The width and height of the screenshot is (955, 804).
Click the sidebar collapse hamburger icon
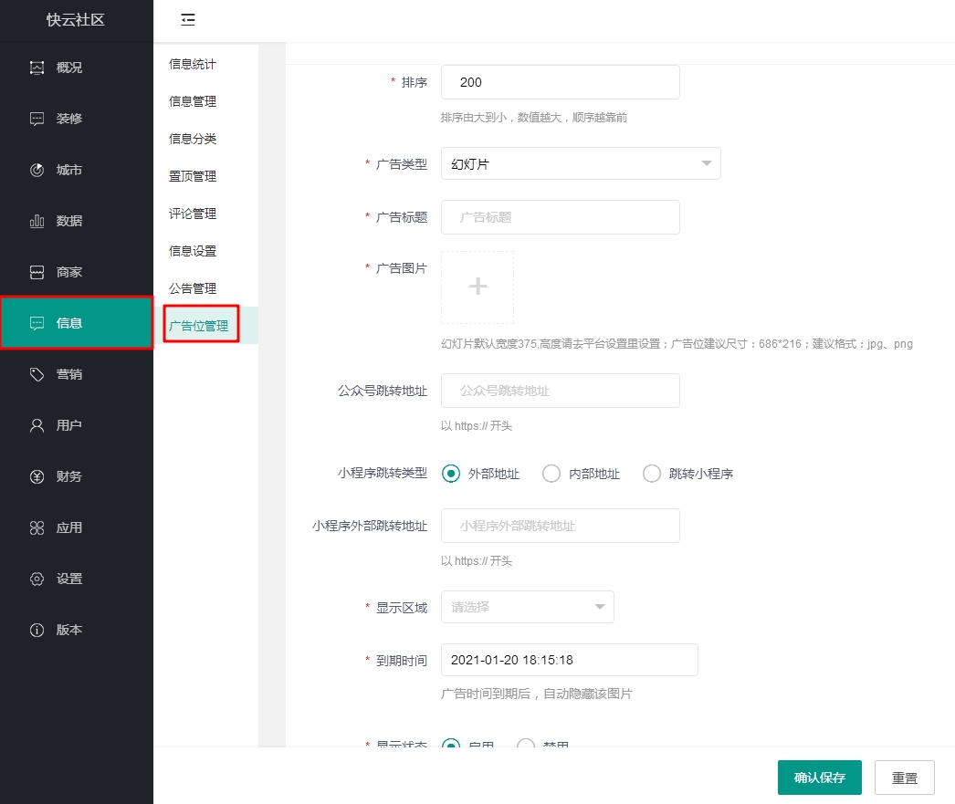click(x=188, y=20)
